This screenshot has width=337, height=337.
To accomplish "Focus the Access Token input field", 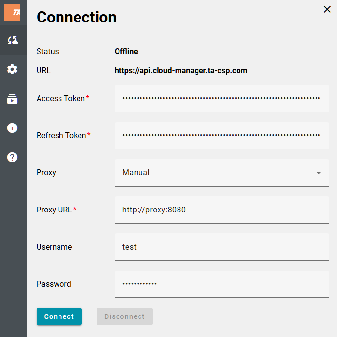I will (x=221, y=98).
